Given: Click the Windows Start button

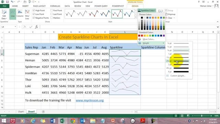Looking at the screenshot, I should 4,121.
